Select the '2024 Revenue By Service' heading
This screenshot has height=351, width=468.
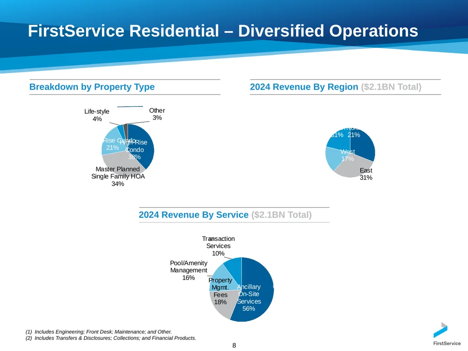193,215
